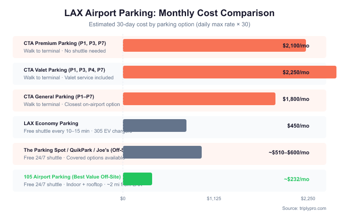The image size is (339, 212).
Task: Click the orange CTA Premium Parking bar
Action: click(x=203, y=45)
